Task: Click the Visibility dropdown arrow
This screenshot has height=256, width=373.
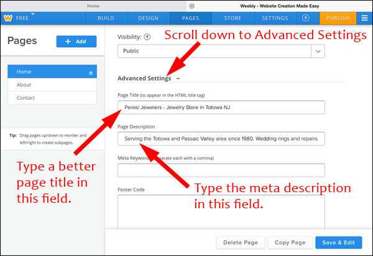Action: [x=318, y=51]
